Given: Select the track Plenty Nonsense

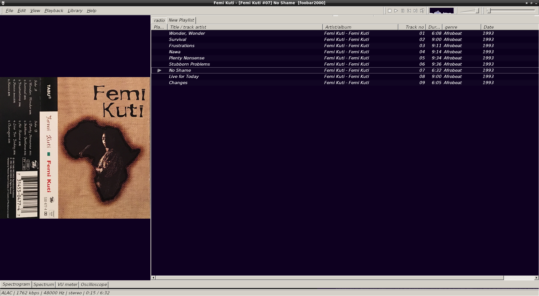Looking at the screenshot, I should [345, 58].
